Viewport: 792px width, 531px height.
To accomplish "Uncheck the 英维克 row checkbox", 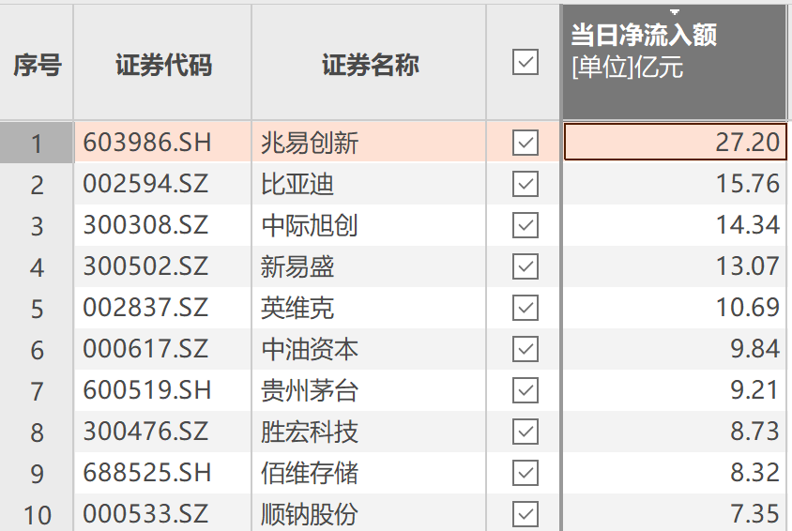I will point(525,308).
